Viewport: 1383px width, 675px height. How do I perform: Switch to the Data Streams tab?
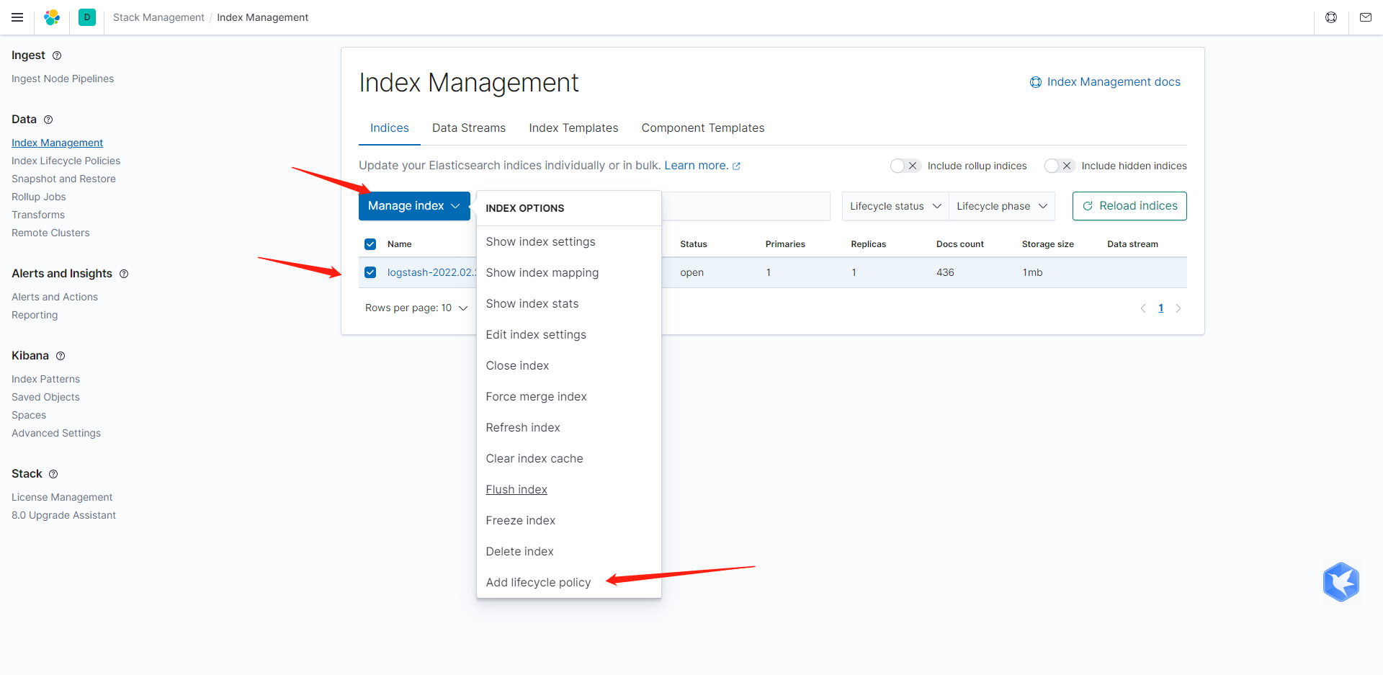point(469,128)
